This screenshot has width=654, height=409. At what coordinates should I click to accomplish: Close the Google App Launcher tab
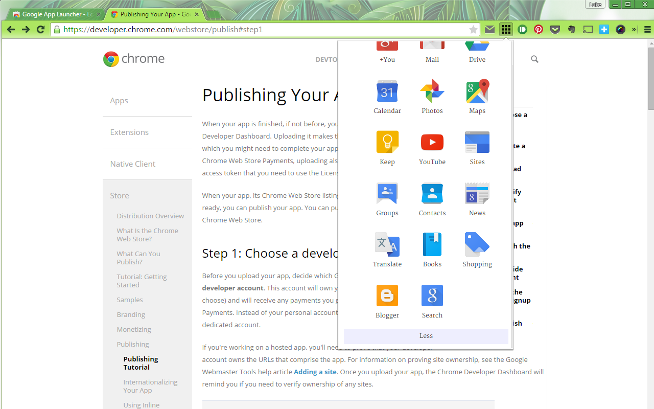99,14
